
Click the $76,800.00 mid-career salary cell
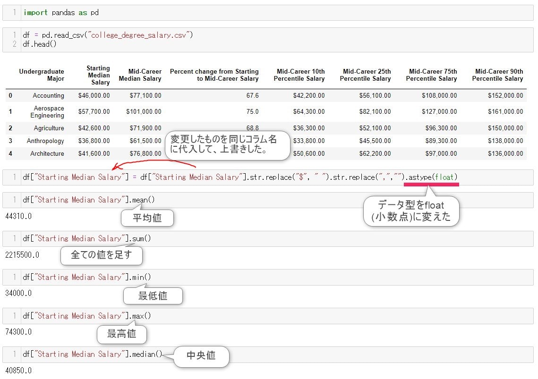pos(145,154)
